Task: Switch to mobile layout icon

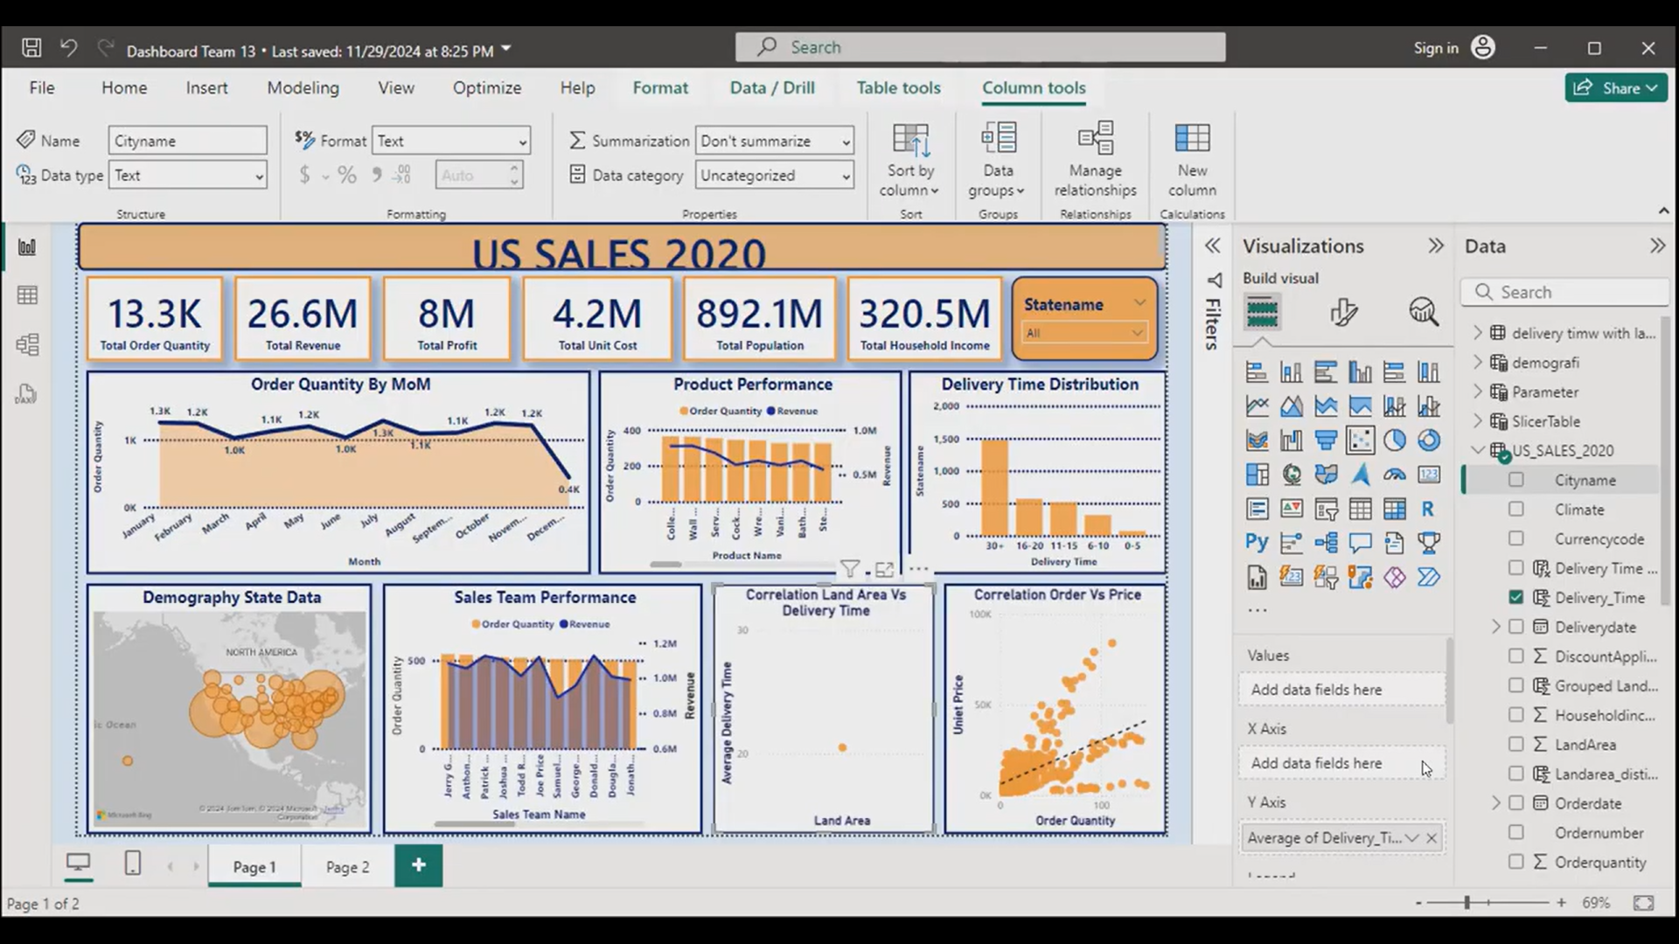Action: [x=132, y=864]
